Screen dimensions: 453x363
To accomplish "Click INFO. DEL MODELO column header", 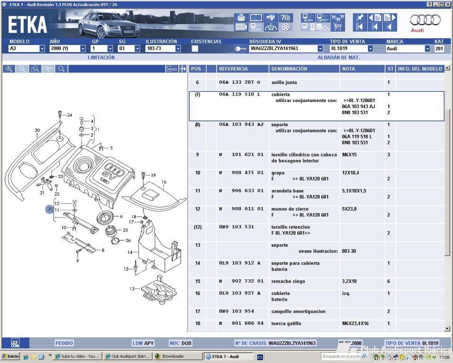I will (x=420, y=69).
